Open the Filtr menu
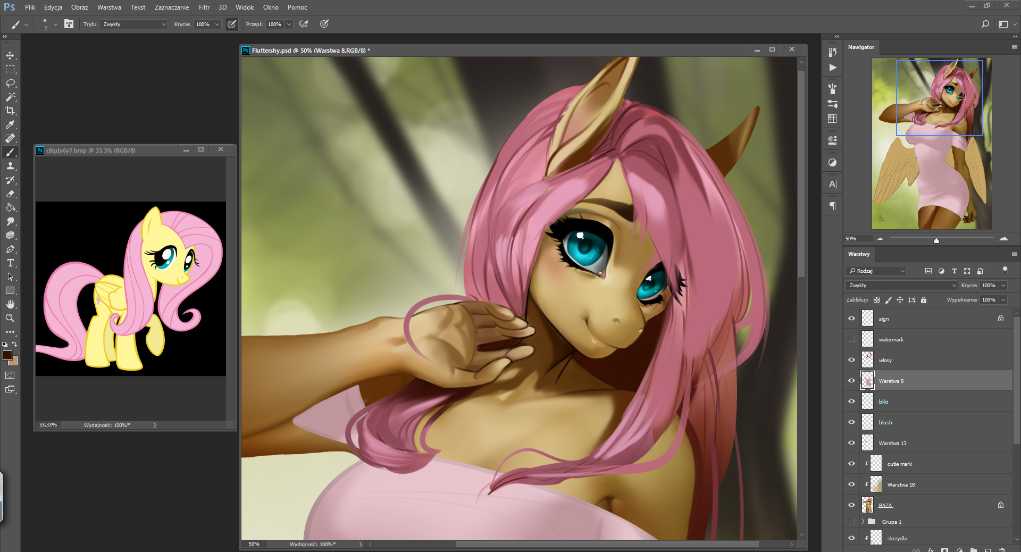Screen dimensions: 1021x552 tap(204, 7)
